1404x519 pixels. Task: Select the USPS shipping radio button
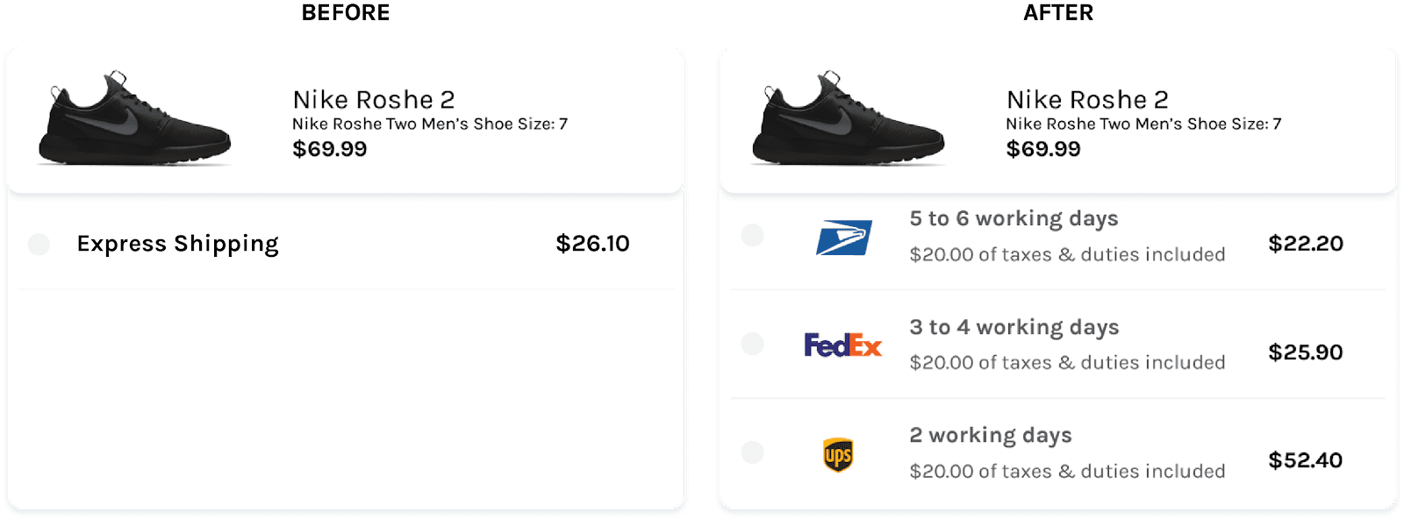pos(753,235)
